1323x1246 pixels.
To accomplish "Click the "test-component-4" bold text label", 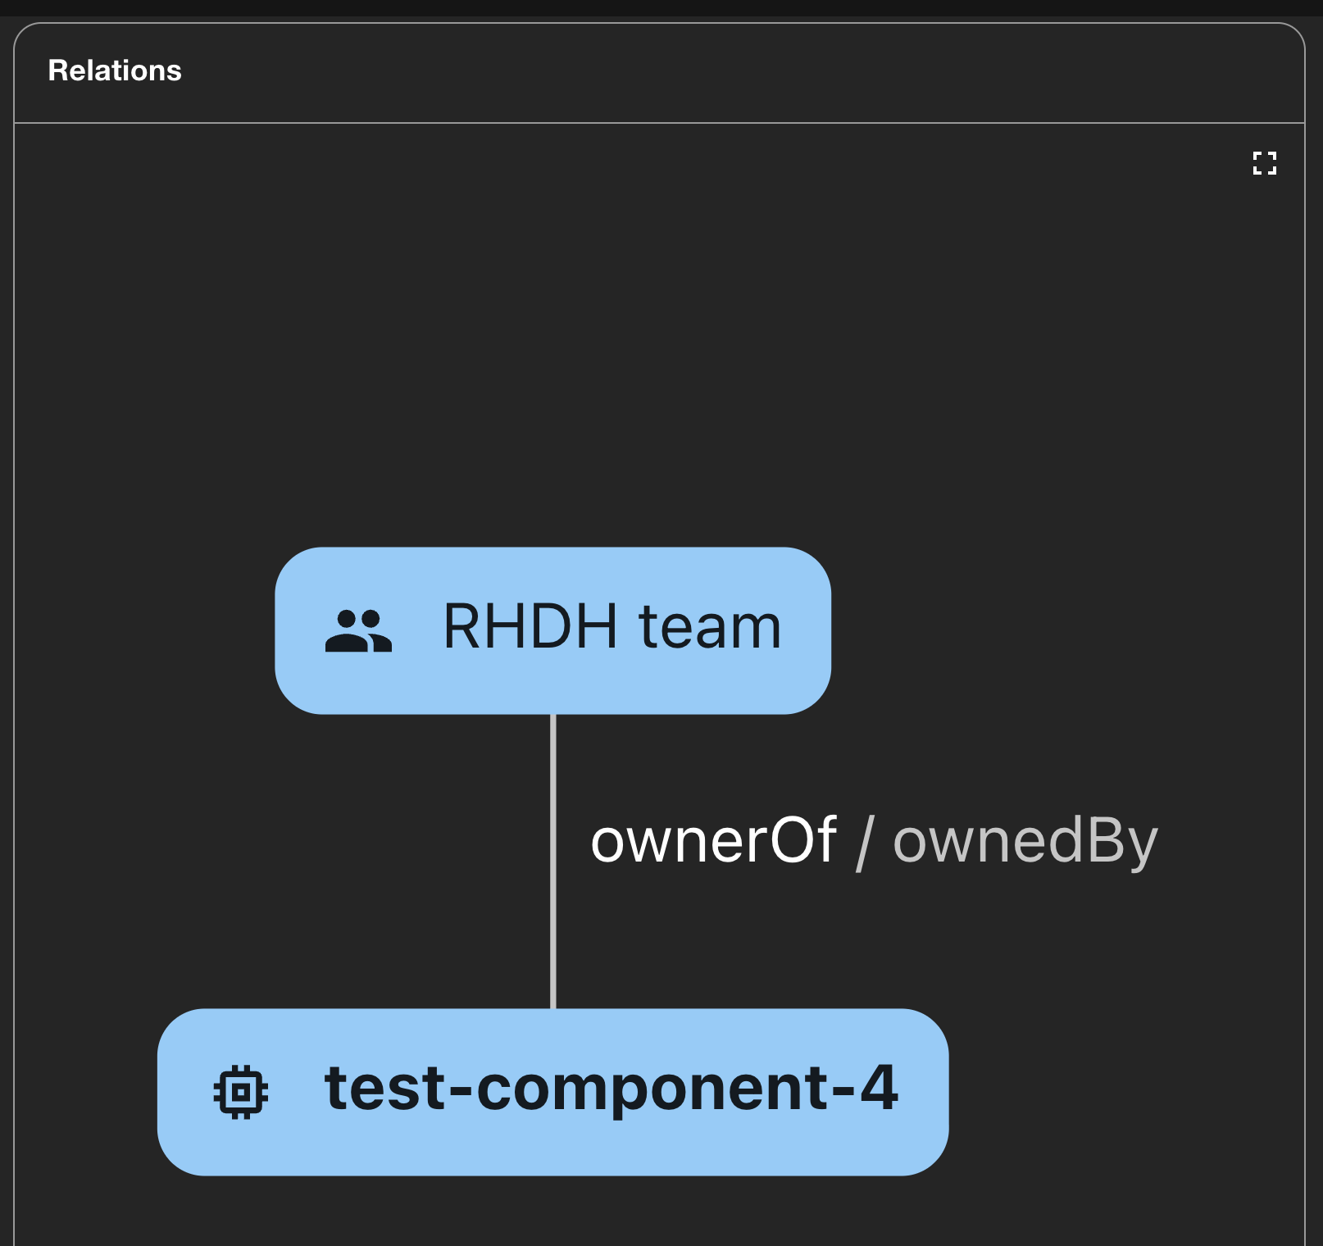I will pos(611,1089).
